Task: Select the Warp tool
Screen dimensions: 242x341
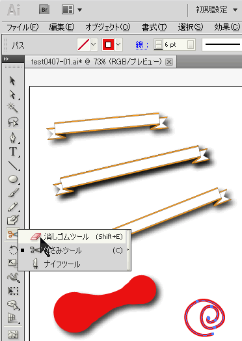Action: point(13,277)
